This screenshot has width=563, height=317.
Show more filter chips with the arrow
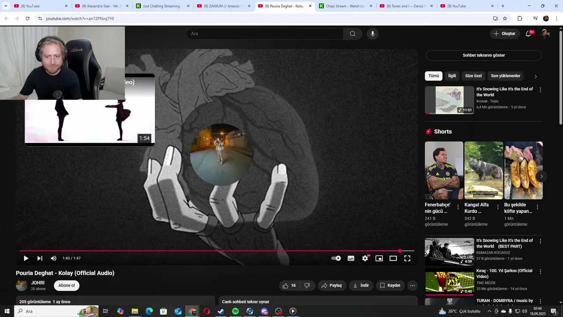point(535,76)
